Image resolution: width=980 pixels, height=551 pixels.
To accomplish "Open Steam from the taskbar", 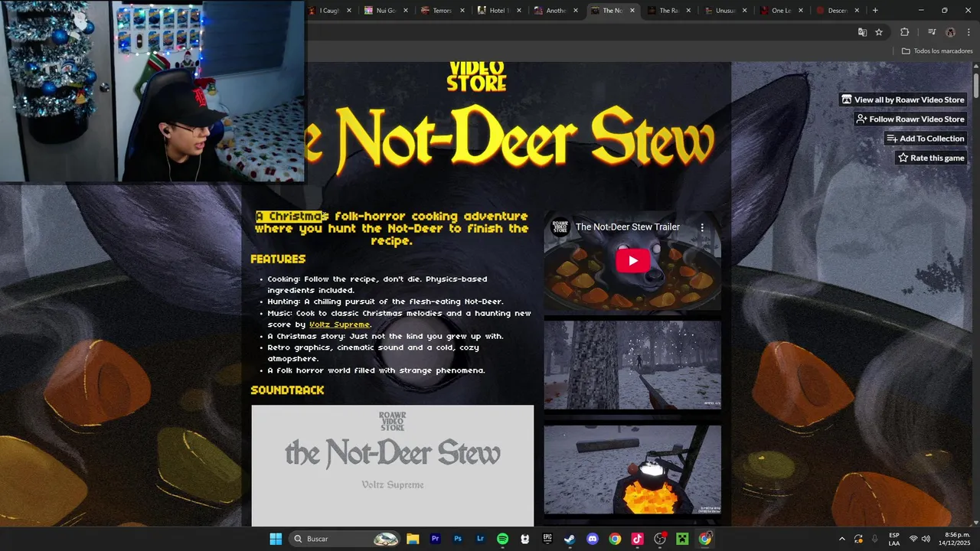I will pos(570,539).
